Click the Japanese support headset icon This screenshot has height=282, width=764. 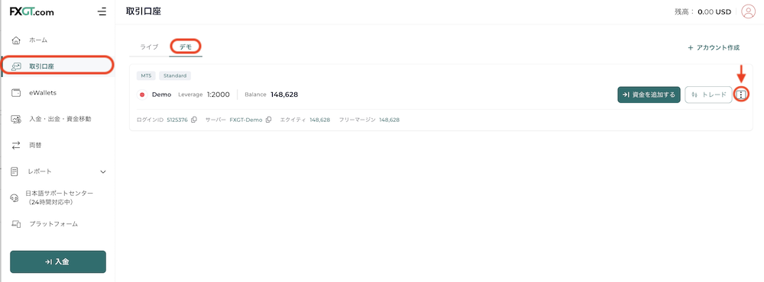pos(15,198)
